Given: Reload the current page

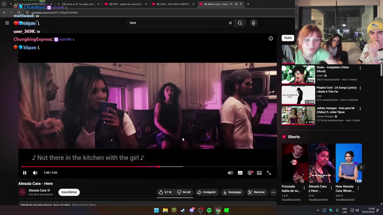Looking at the screenshot, I should (19, 13).
